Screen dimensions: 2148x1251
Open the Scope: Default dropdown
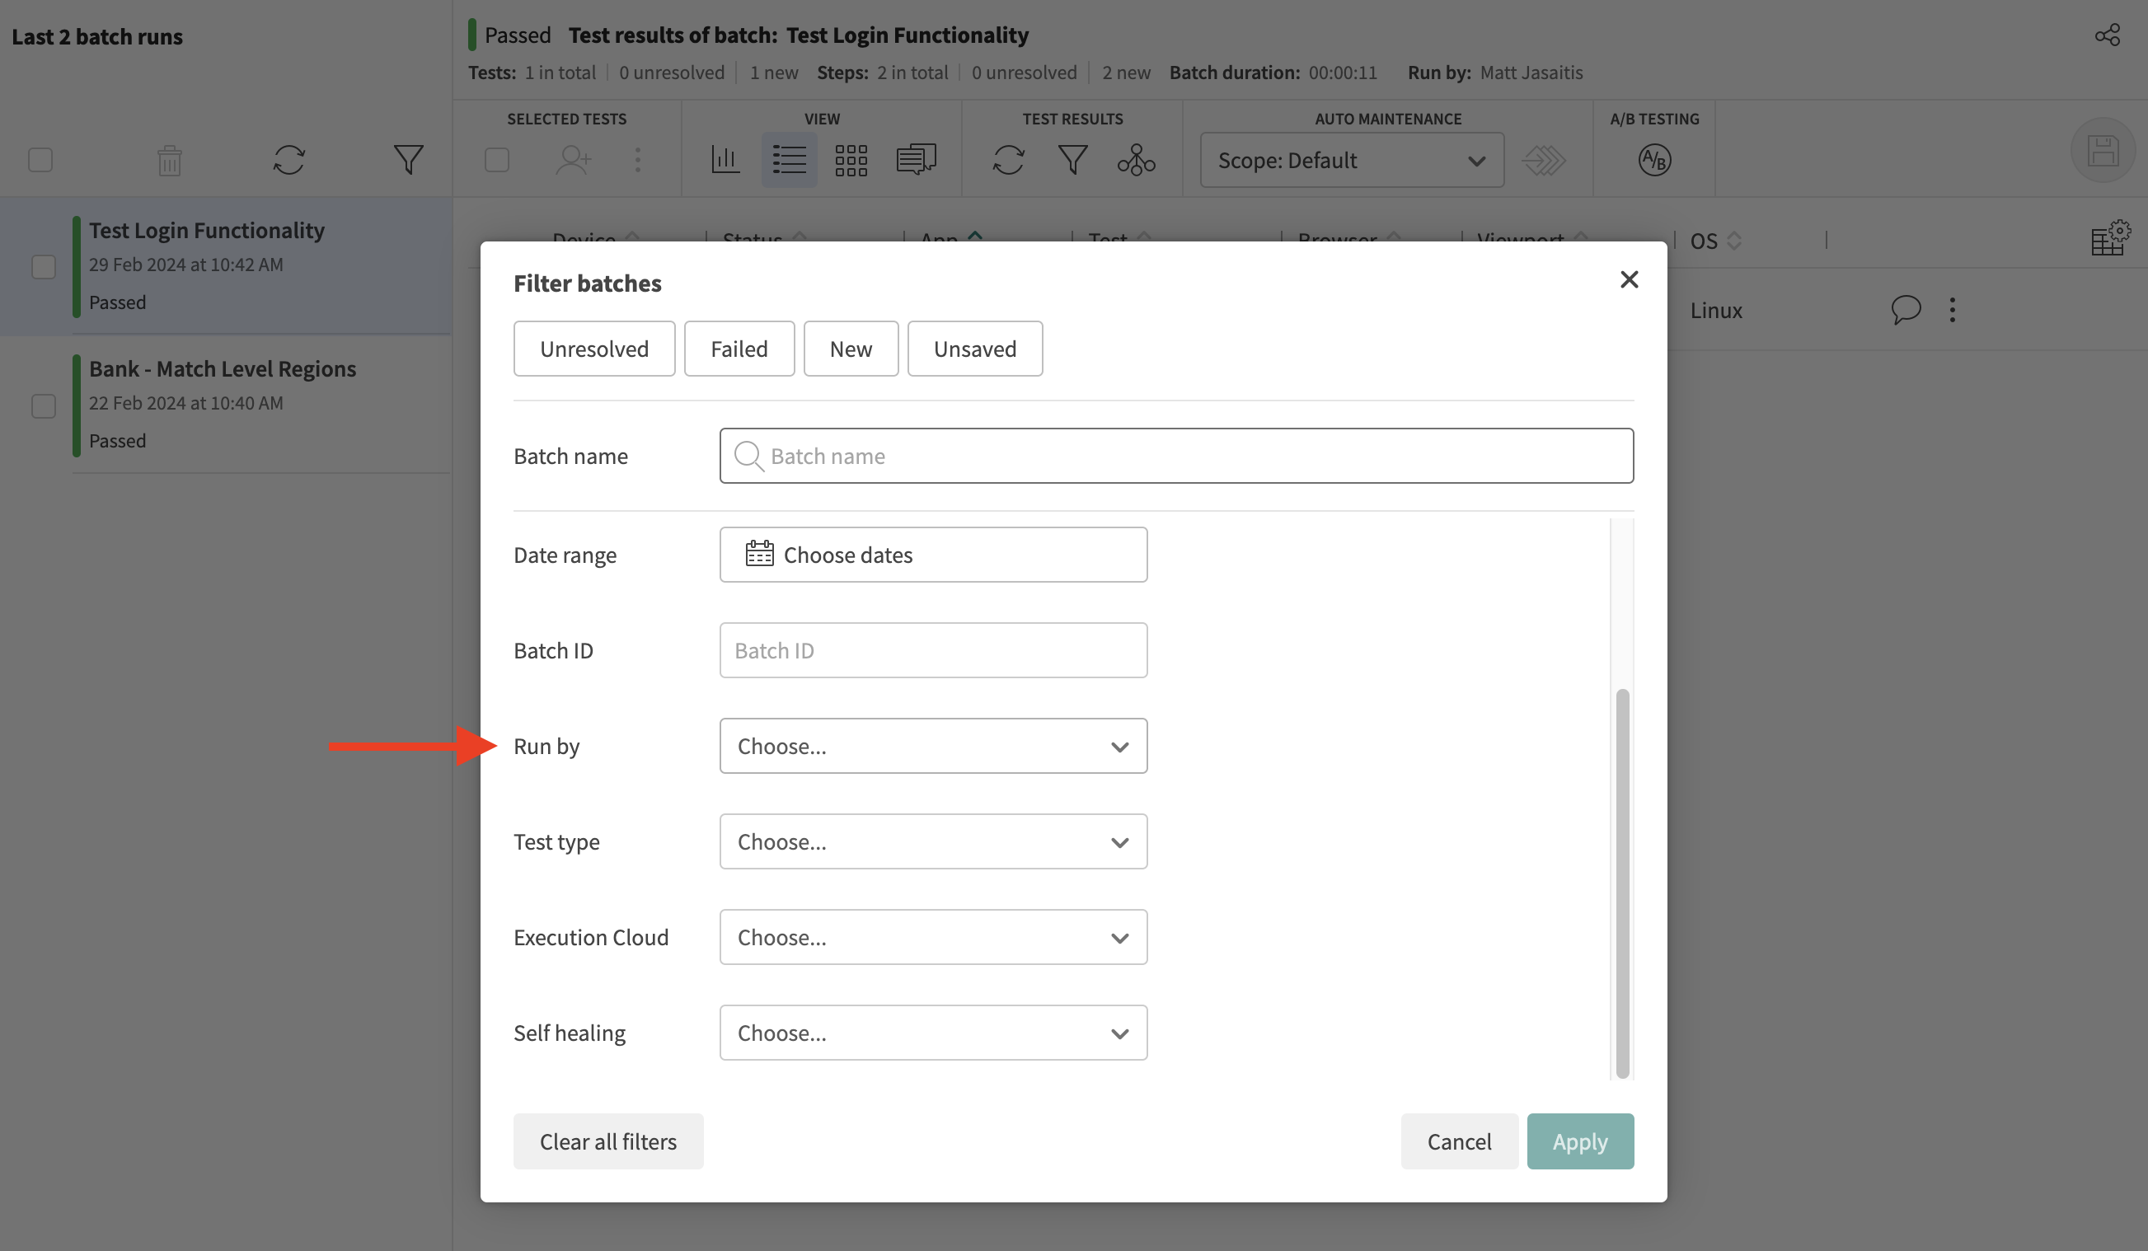[x=1351, y=160]
